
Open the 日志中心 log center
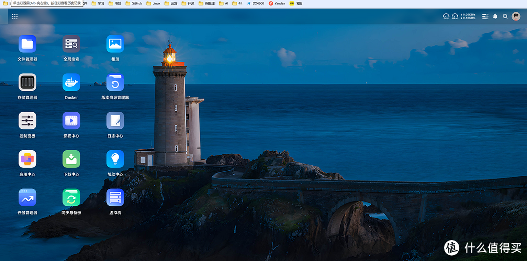[115, 120]
